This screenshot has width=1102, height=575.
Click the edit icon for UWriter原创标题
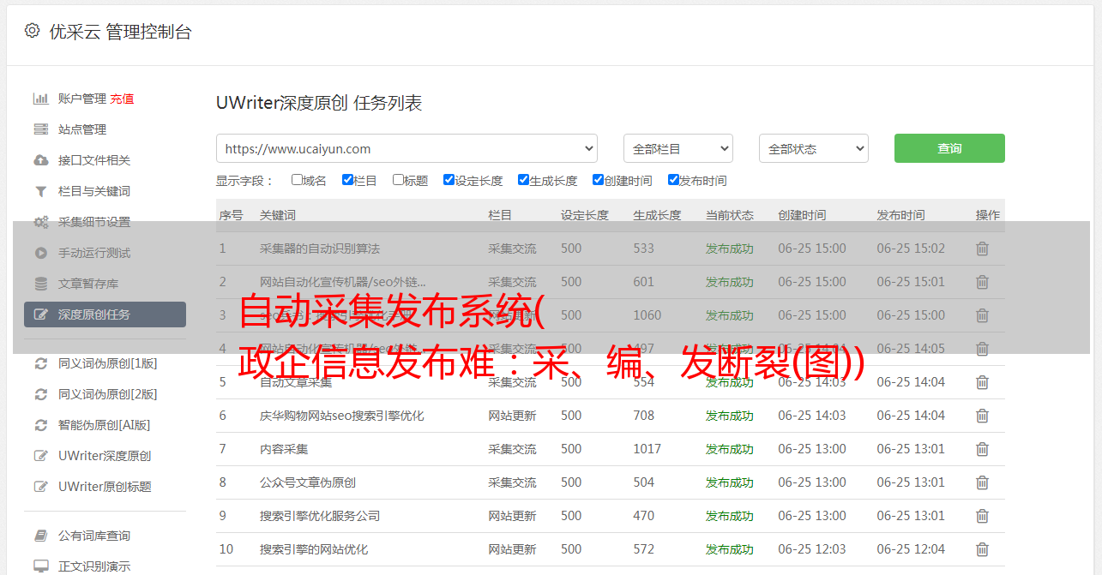point(40,487)
